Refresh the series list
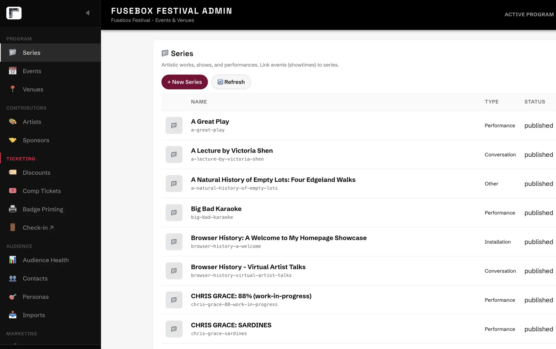 point(231,82)
